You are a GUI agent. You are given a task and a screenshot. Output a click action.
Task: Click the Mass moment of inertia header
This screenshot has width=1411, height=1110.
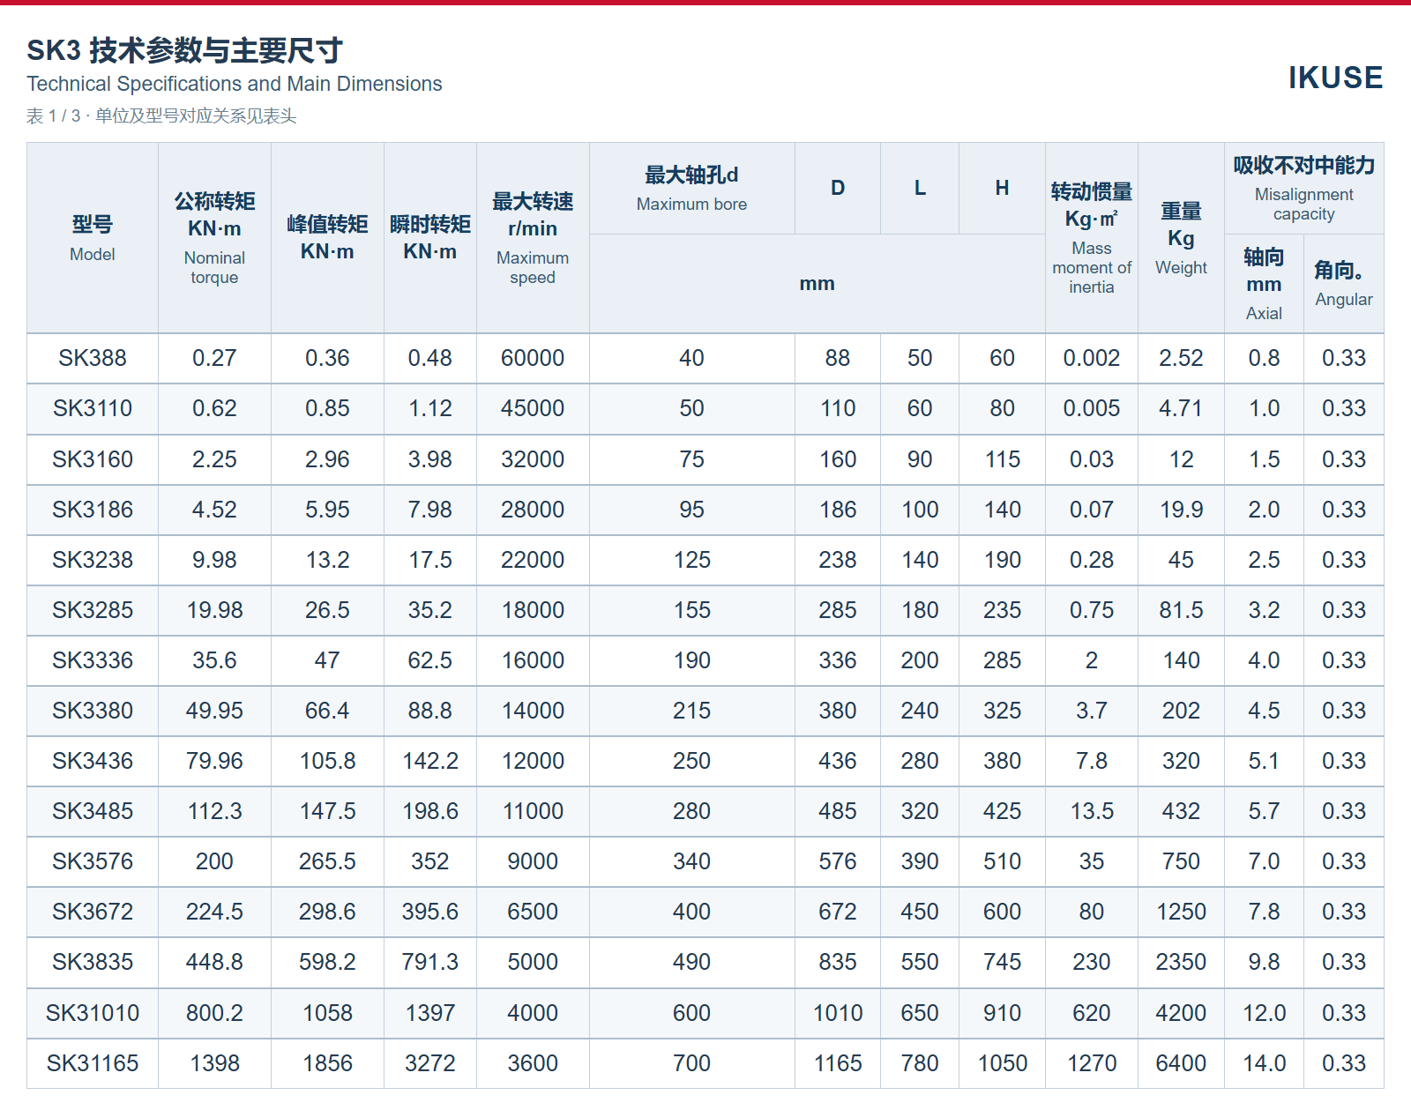[x=1092, y=238]
